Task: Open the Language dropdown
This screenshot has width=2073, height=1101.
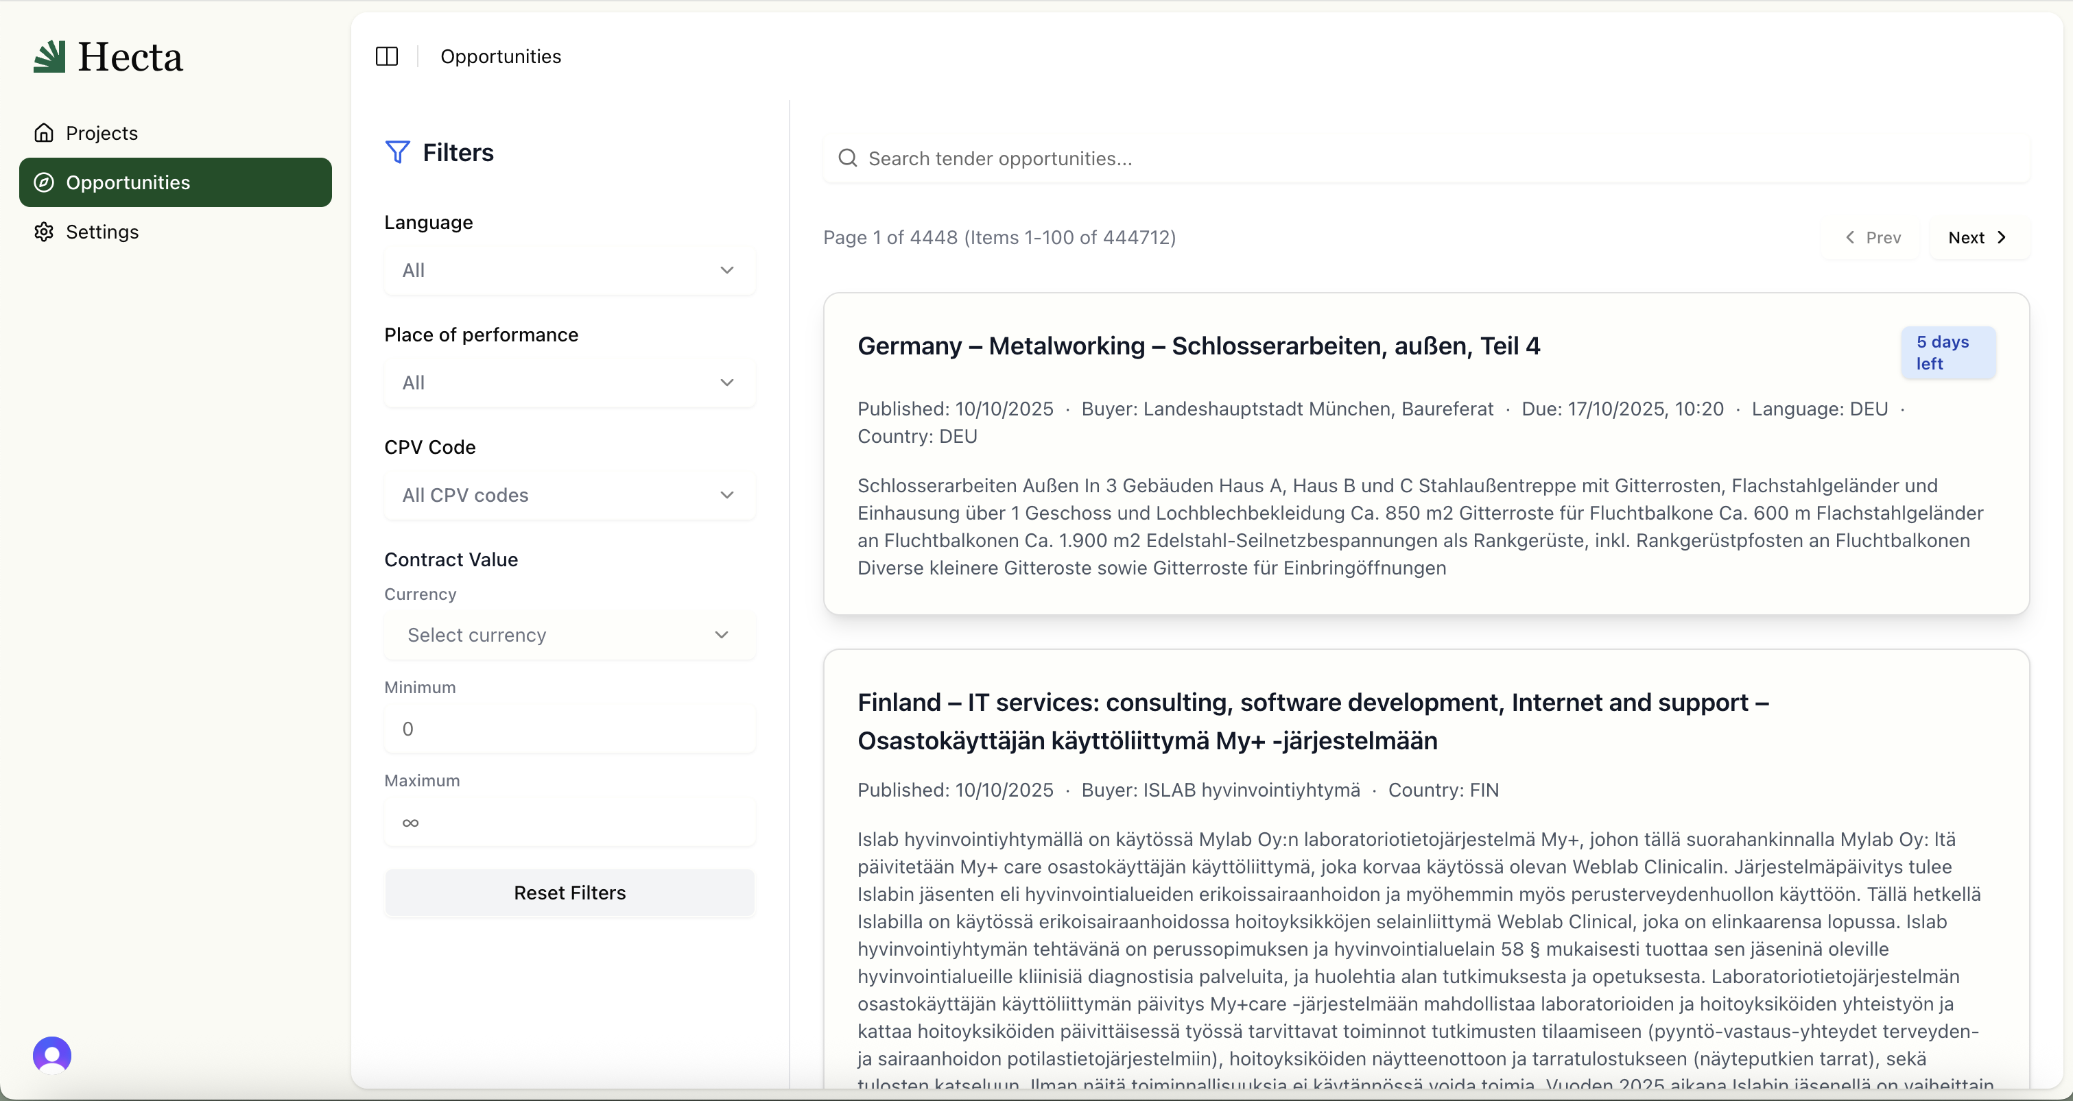Action: (569, 270)
